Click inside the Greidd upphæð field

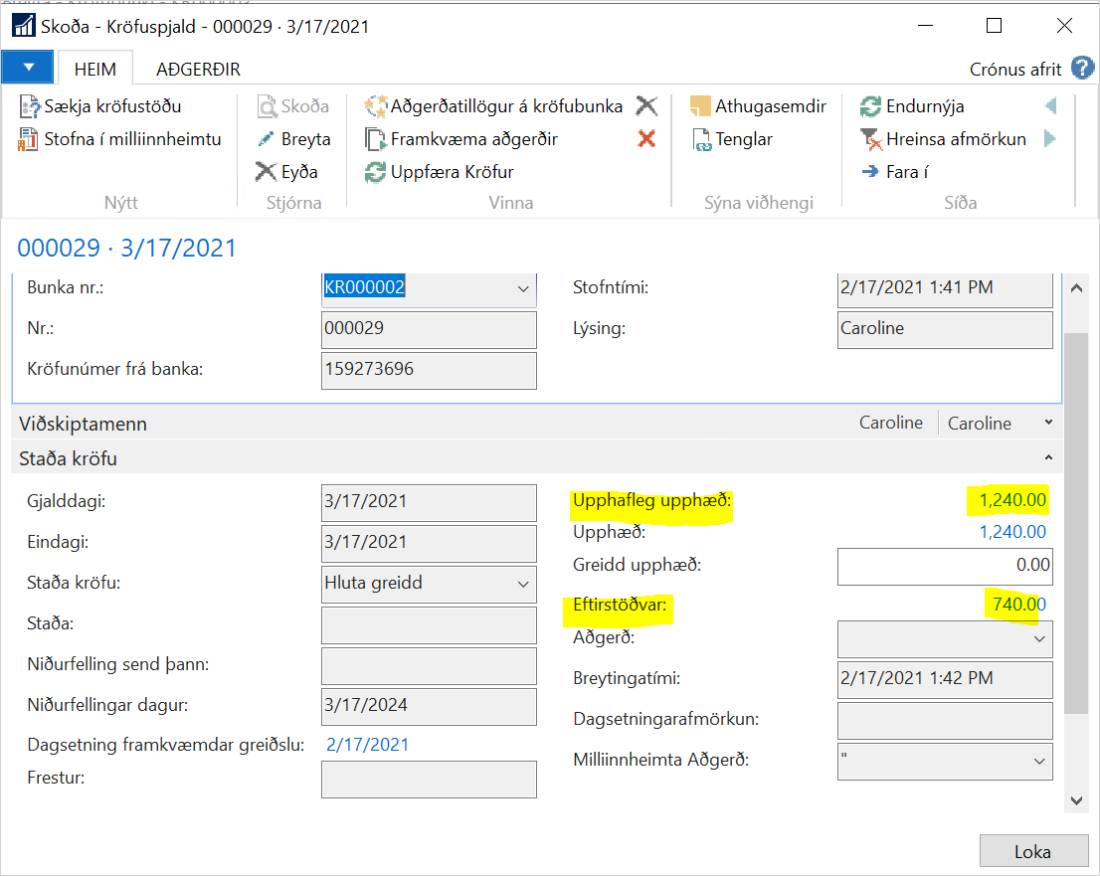coord(945,566)
